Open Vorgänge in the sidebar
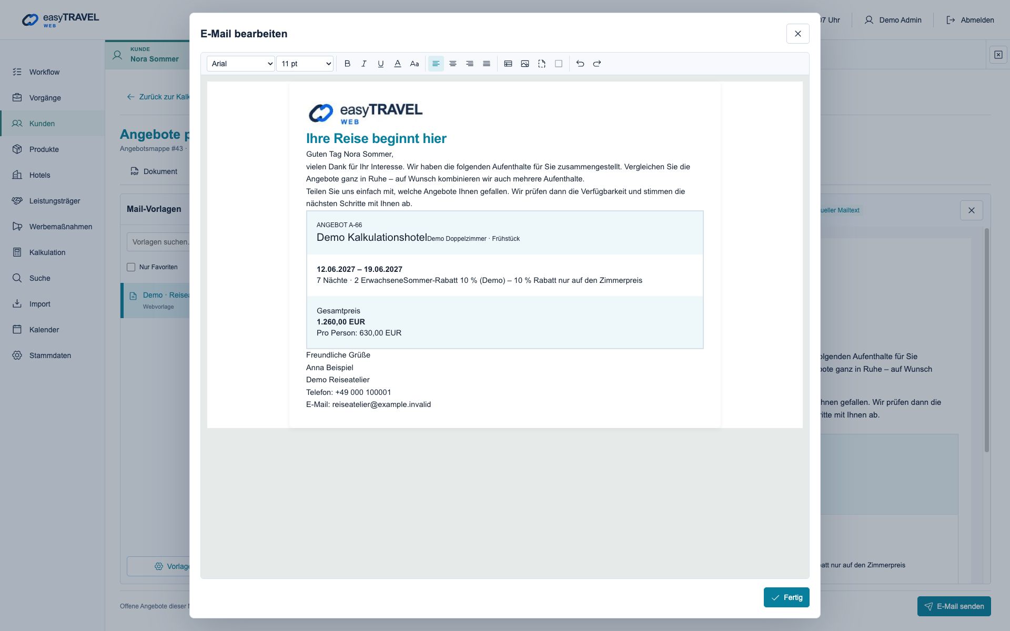1010x631 pixels. point(53,98)
